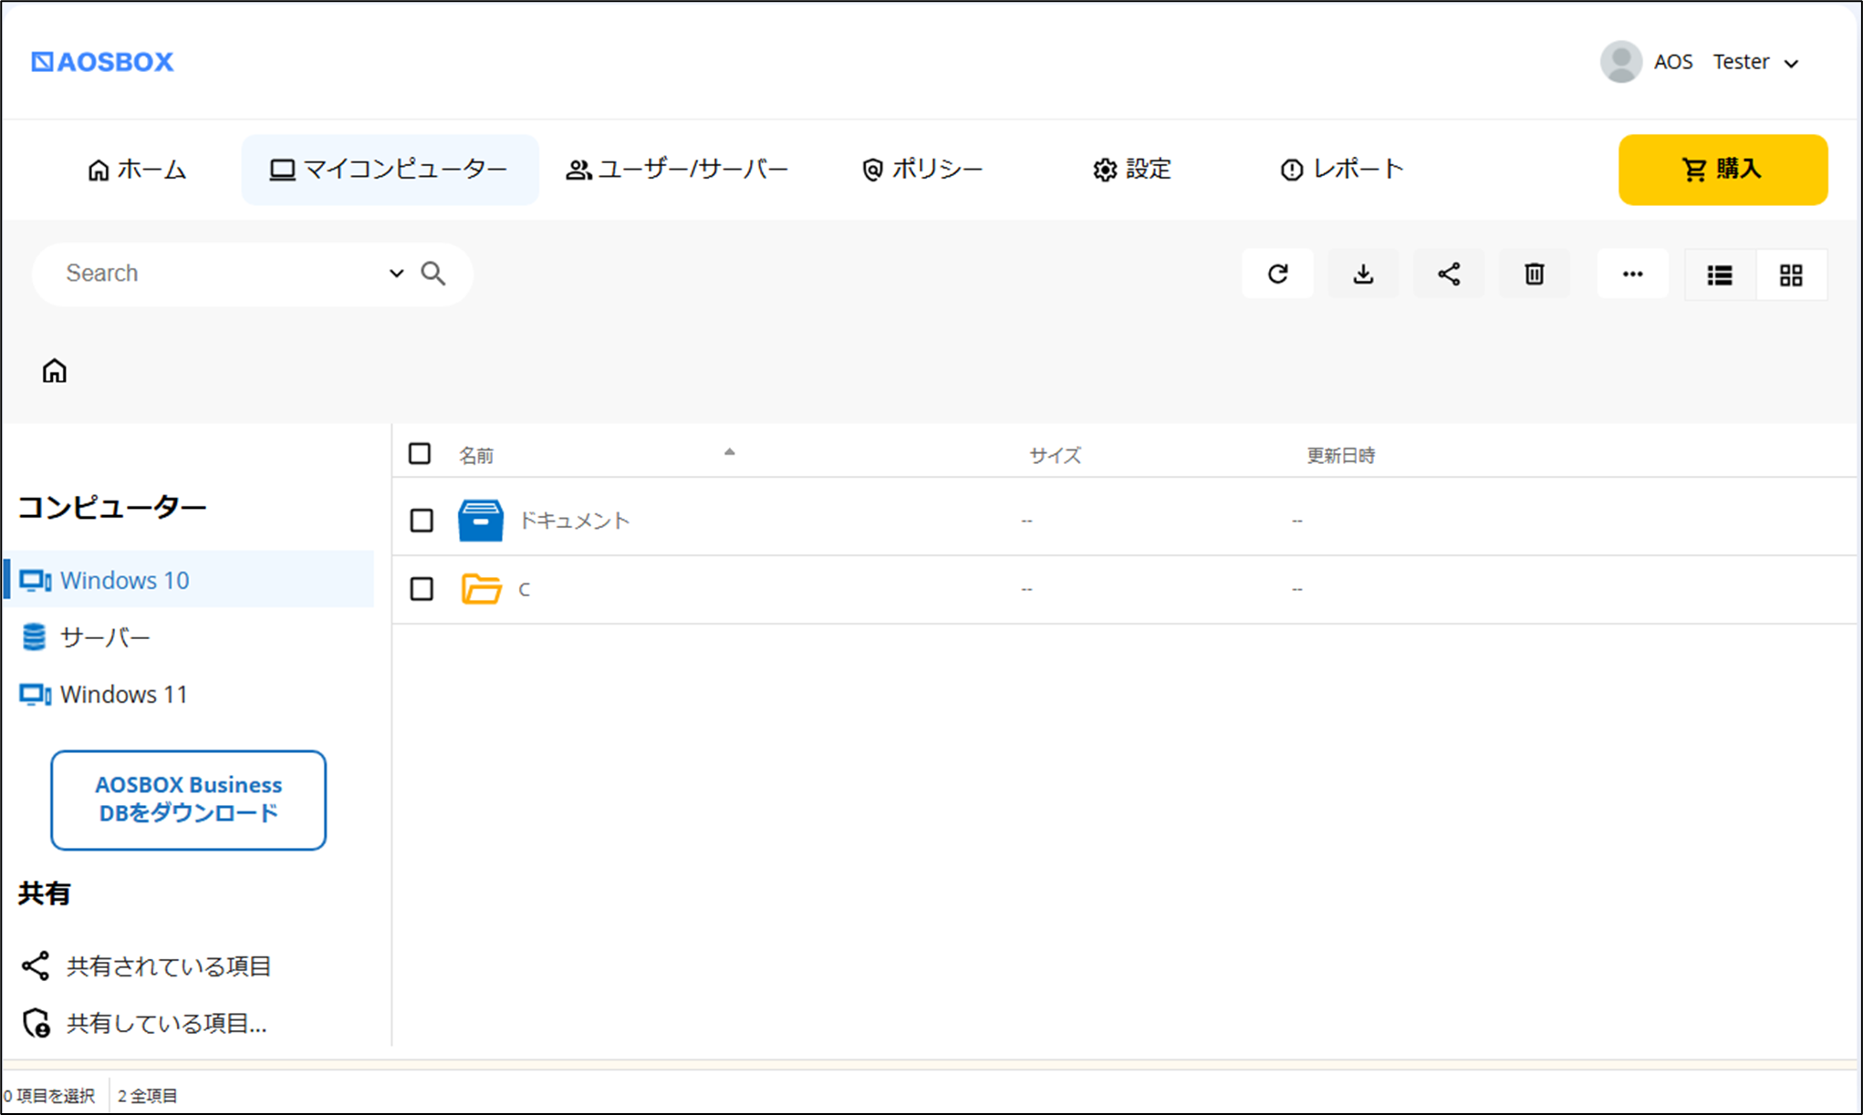Open 共有している項目 in sidebar
Image resolution: width=1863 pixels, height=1115 pixels.
[x=144, y=1023]
